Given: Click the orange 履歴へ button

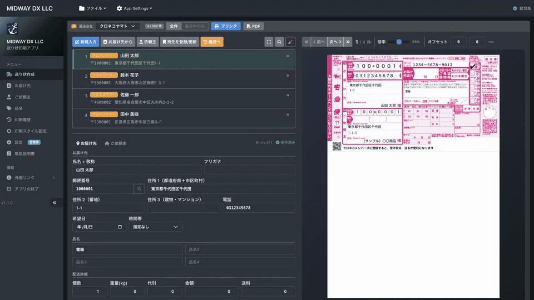Looking at the screenshot, I should click(x=212, y=42).
